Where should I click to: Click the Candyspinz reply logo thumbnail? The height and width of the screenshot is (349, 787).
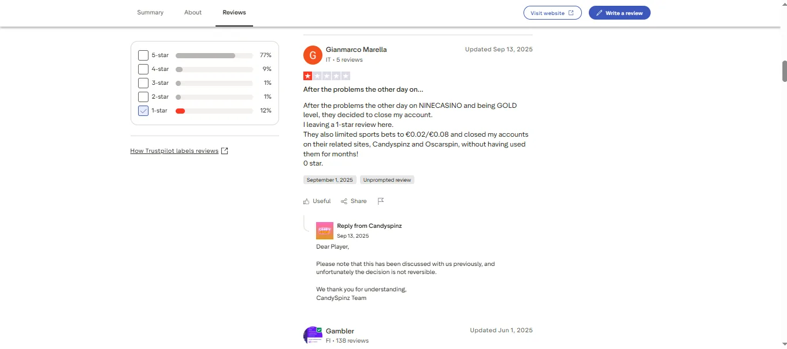pyautogui.click(x=325, y=231)
